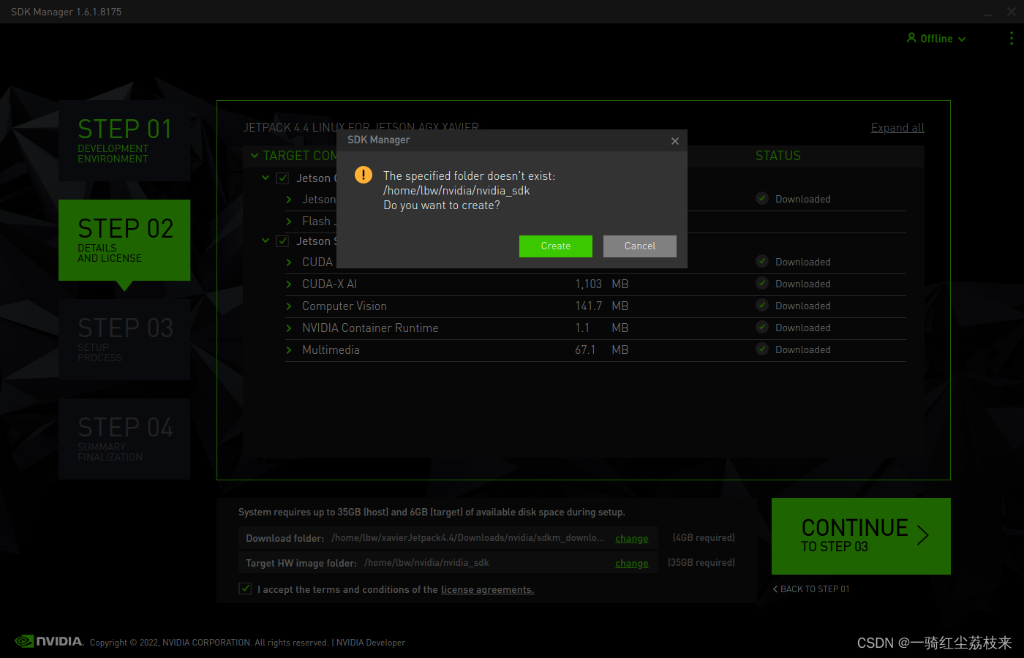Open the Offline status dropdown
1024x658 pixels.
pos(962,39)
